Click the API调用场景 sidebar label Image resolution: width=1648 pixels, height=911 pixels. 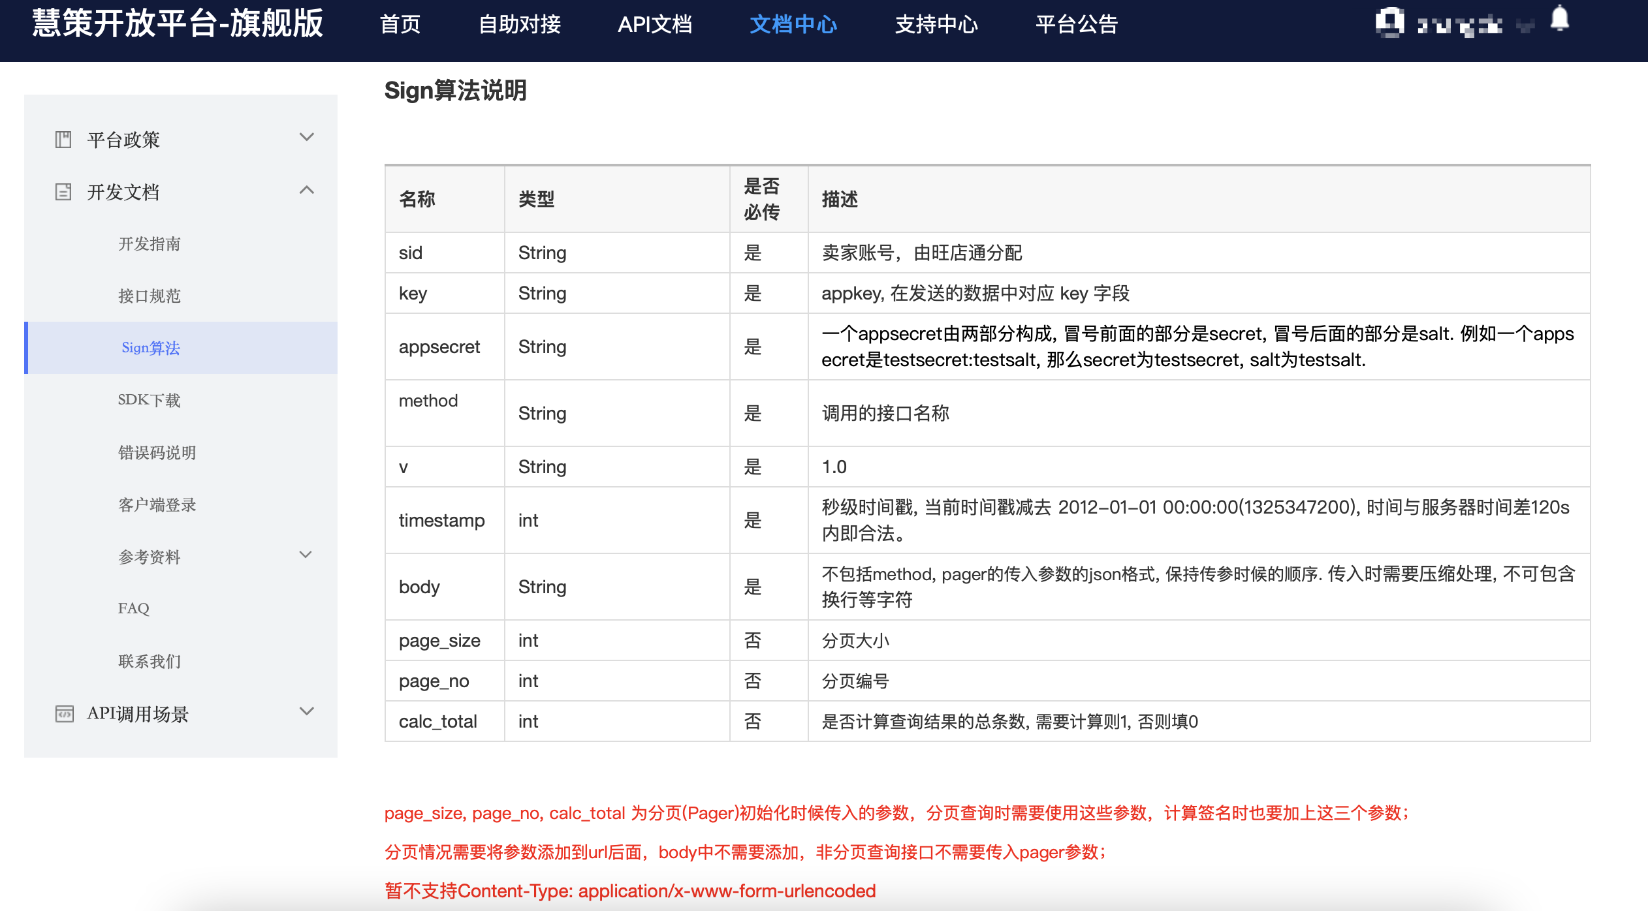tap(138, 714)
